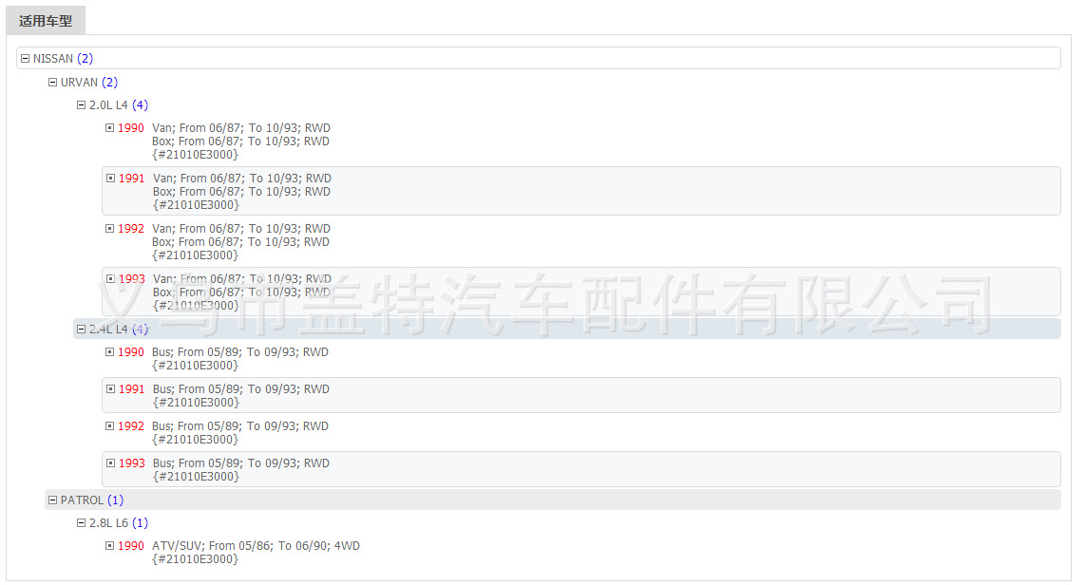Expand the 1990 Van row under 2.0L L4
Image resolution: width=1084 pixels, height=585 pixels.
[109, 128]
